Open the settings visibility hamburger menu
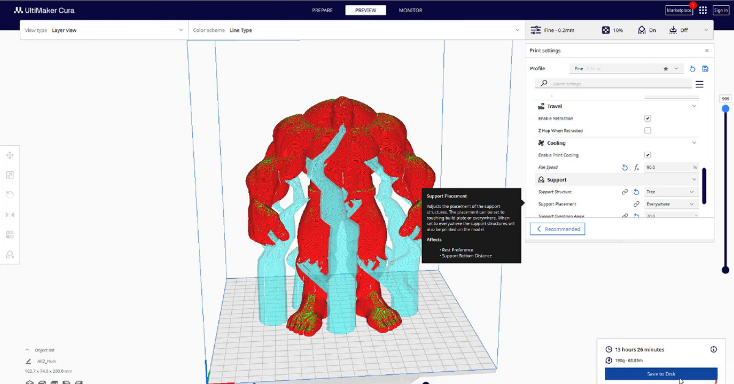The image size is (734, 384). [x=699, y=84]
